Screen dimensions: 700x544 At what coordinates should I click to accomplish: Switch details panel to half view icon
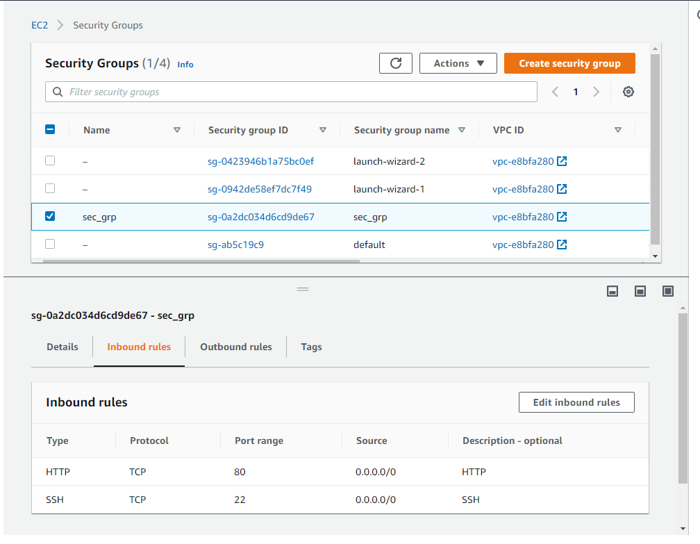[640, 290]
